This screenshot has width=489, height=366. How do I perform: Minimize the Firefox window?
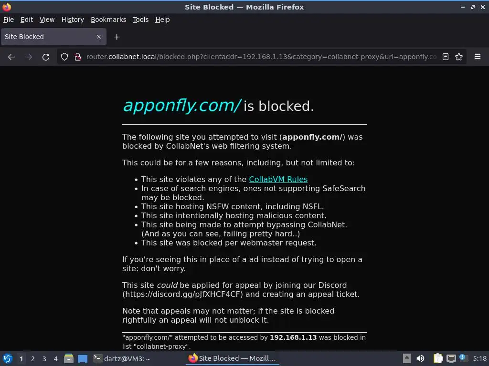point(463,7)
